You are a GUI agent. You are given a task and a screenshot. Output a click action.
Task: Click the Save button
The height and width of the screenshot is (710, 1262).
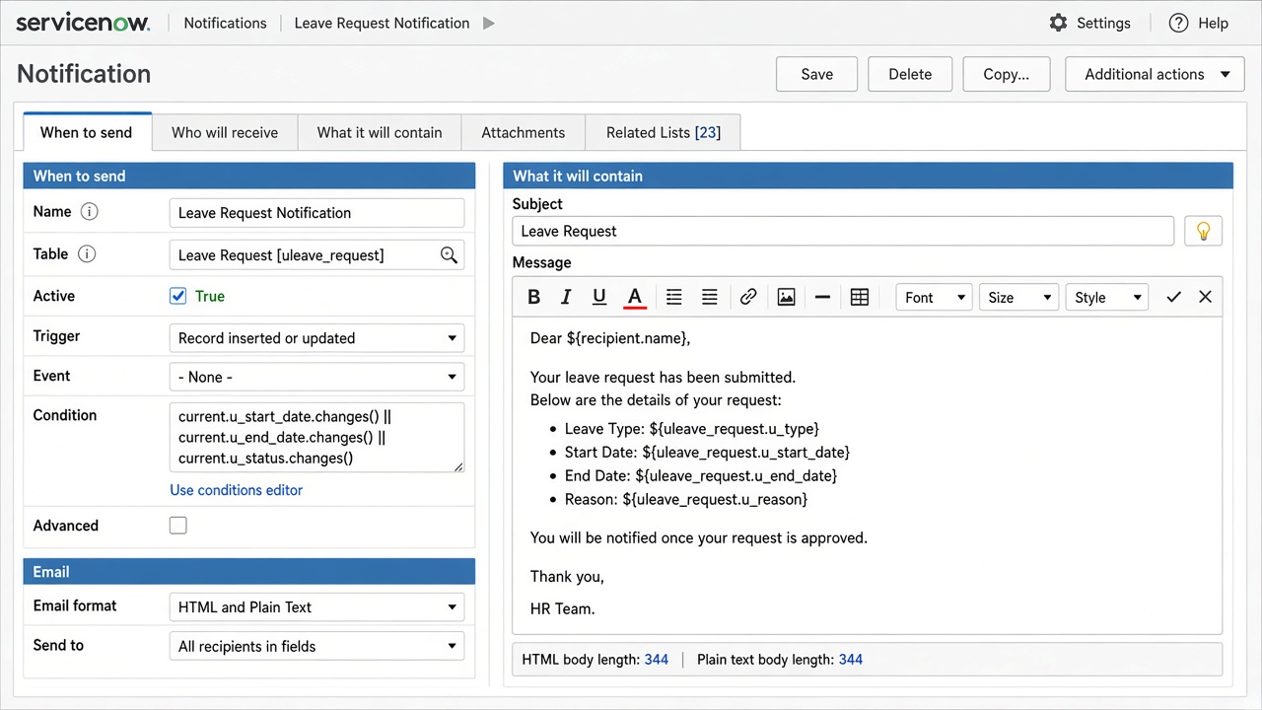pyautogui.click(x=816, y=74)
